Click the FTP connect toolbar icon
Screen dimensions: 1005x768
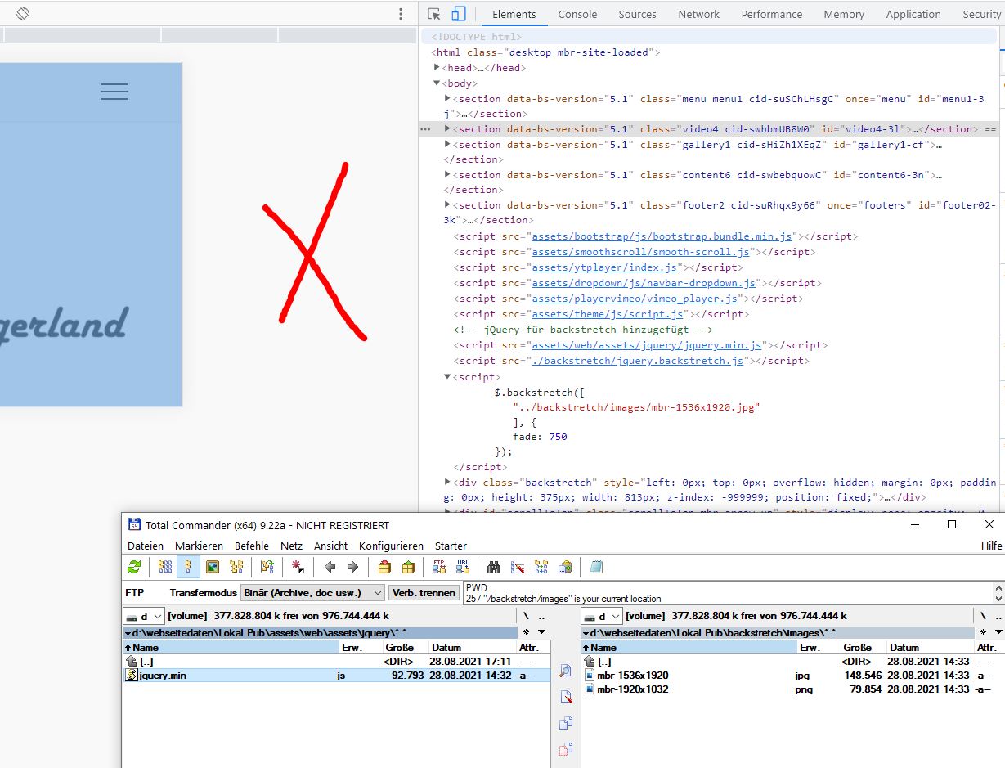tap(439, 567)
